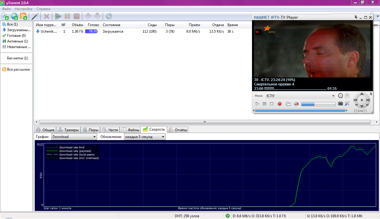Open Все рассылки RSS feeds
This screenshot has width=380, height=219.
coord(16,69)
